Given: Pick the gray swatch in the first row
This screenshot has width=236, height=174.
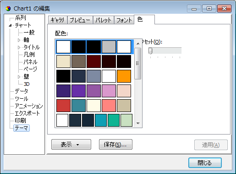Looking at the screenshot, I should pos(109,47).
